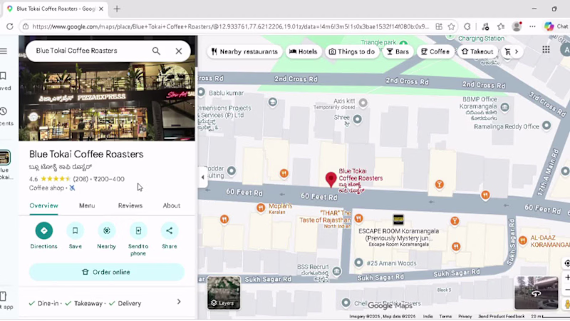Click inside the Maps search input
Viewport: 570px width, 321px height.
pyautogui.click(x=91, y=51)
